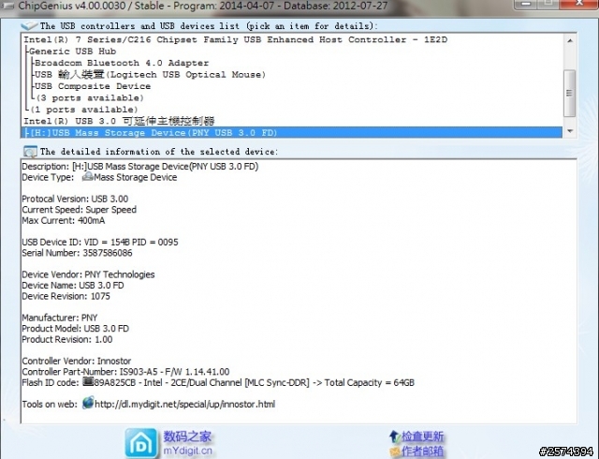This screenshot has height=459, width=599.
Task: Click the ChipGenius window title bar text
Action: click(x=203, y=6)
